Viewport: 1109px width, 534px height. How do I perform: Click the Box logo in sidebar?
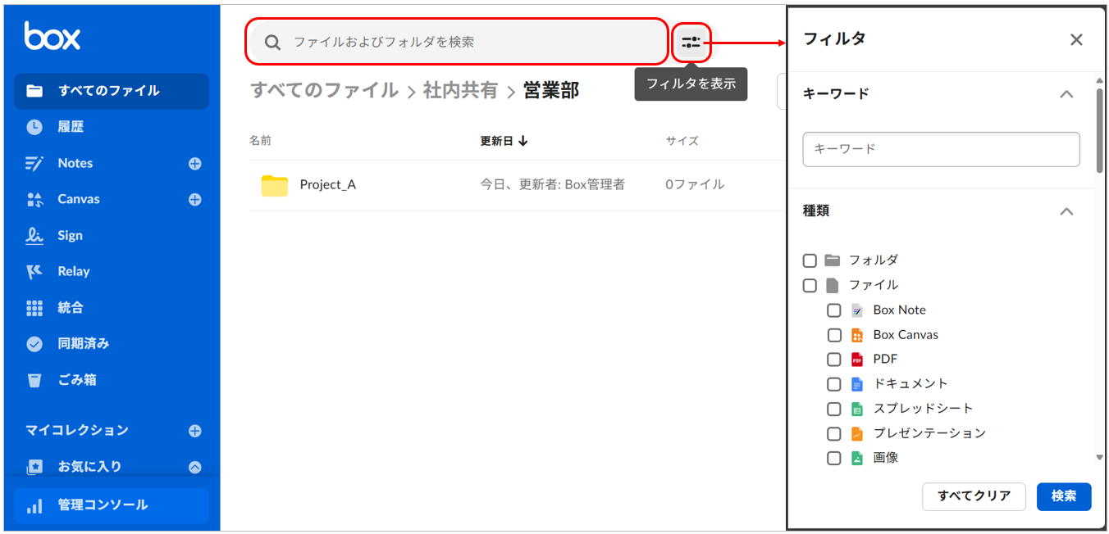pyautogui.click(x=52, y=36)
